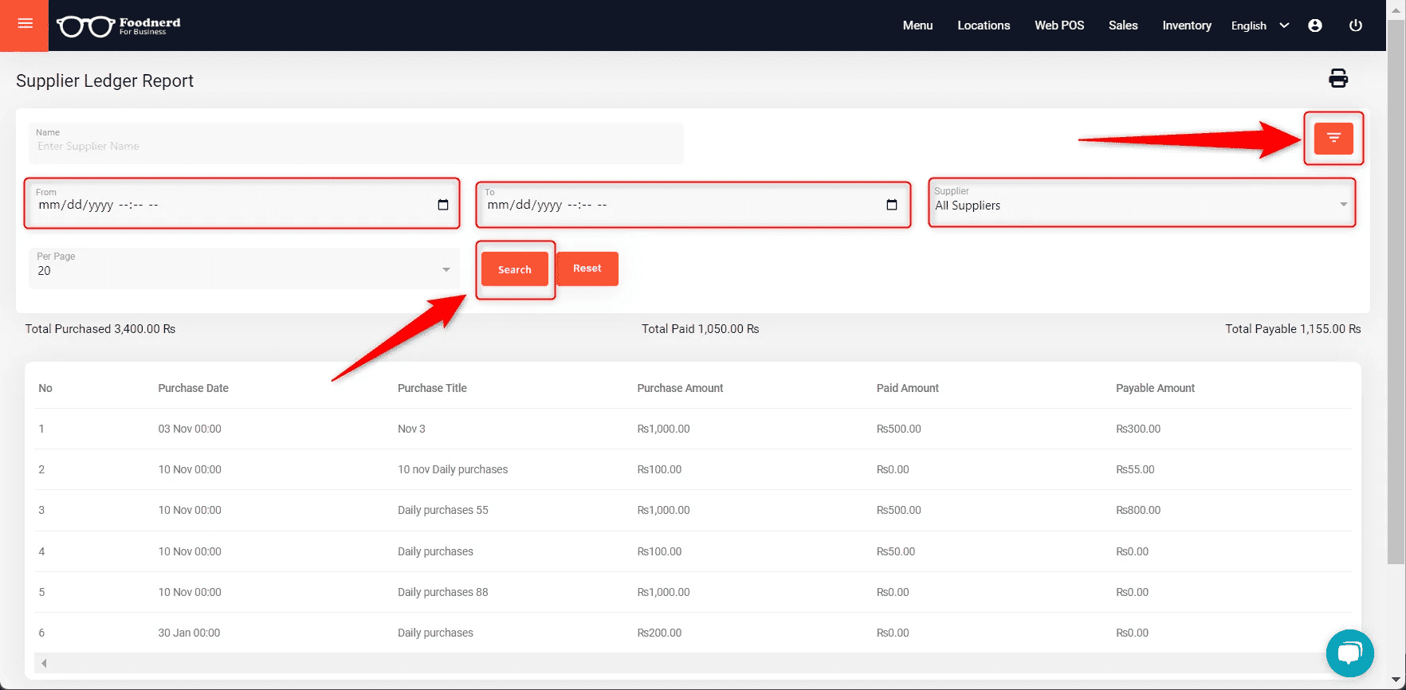Open Web POS from navigation
This screenshot has width=1406, height=690.
tap(1059, 25)
